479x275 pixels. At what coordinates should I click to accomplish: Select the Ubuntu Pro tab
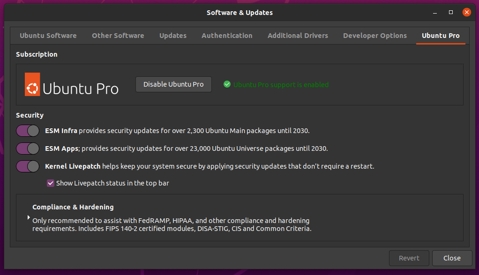[441, 36]
